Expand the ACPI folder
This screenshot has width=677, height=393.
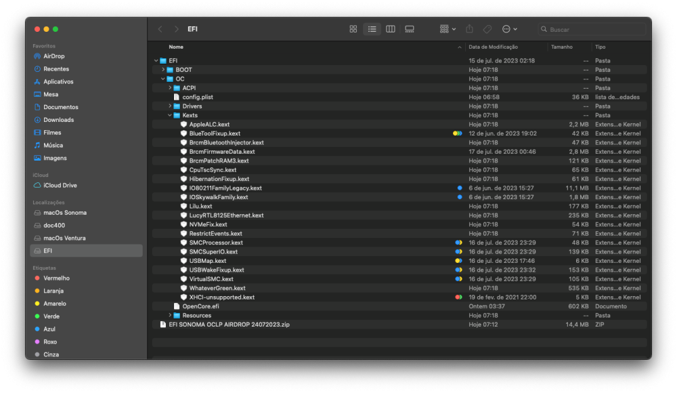click(170, 88)
